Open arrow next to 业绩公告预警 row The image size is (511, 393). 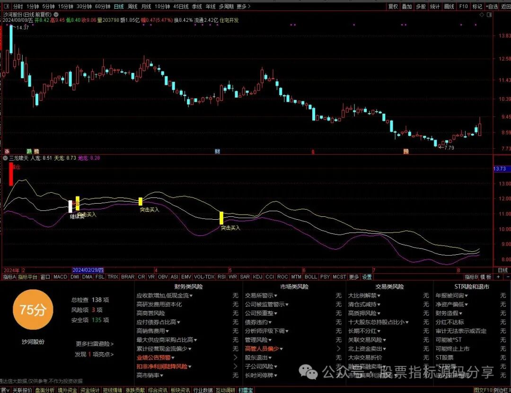tap(235, 357)
